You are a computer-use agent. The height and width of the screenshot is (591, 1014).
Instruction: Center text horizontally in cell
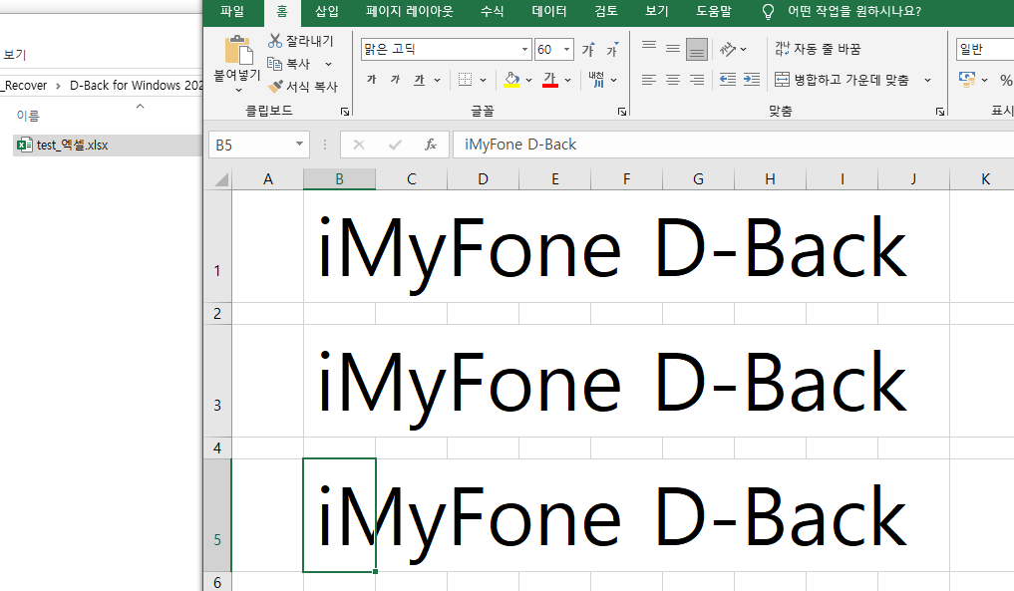(673, 80)
